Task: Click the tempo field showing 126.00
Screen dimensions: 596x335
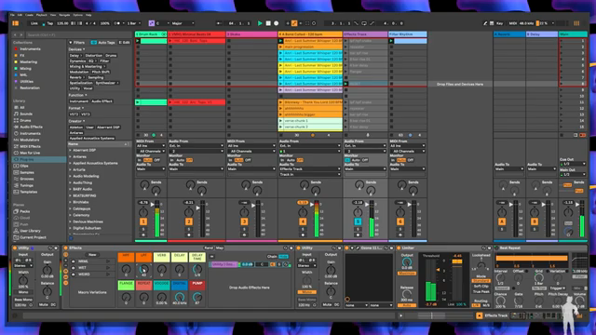Action: [62, 23]
